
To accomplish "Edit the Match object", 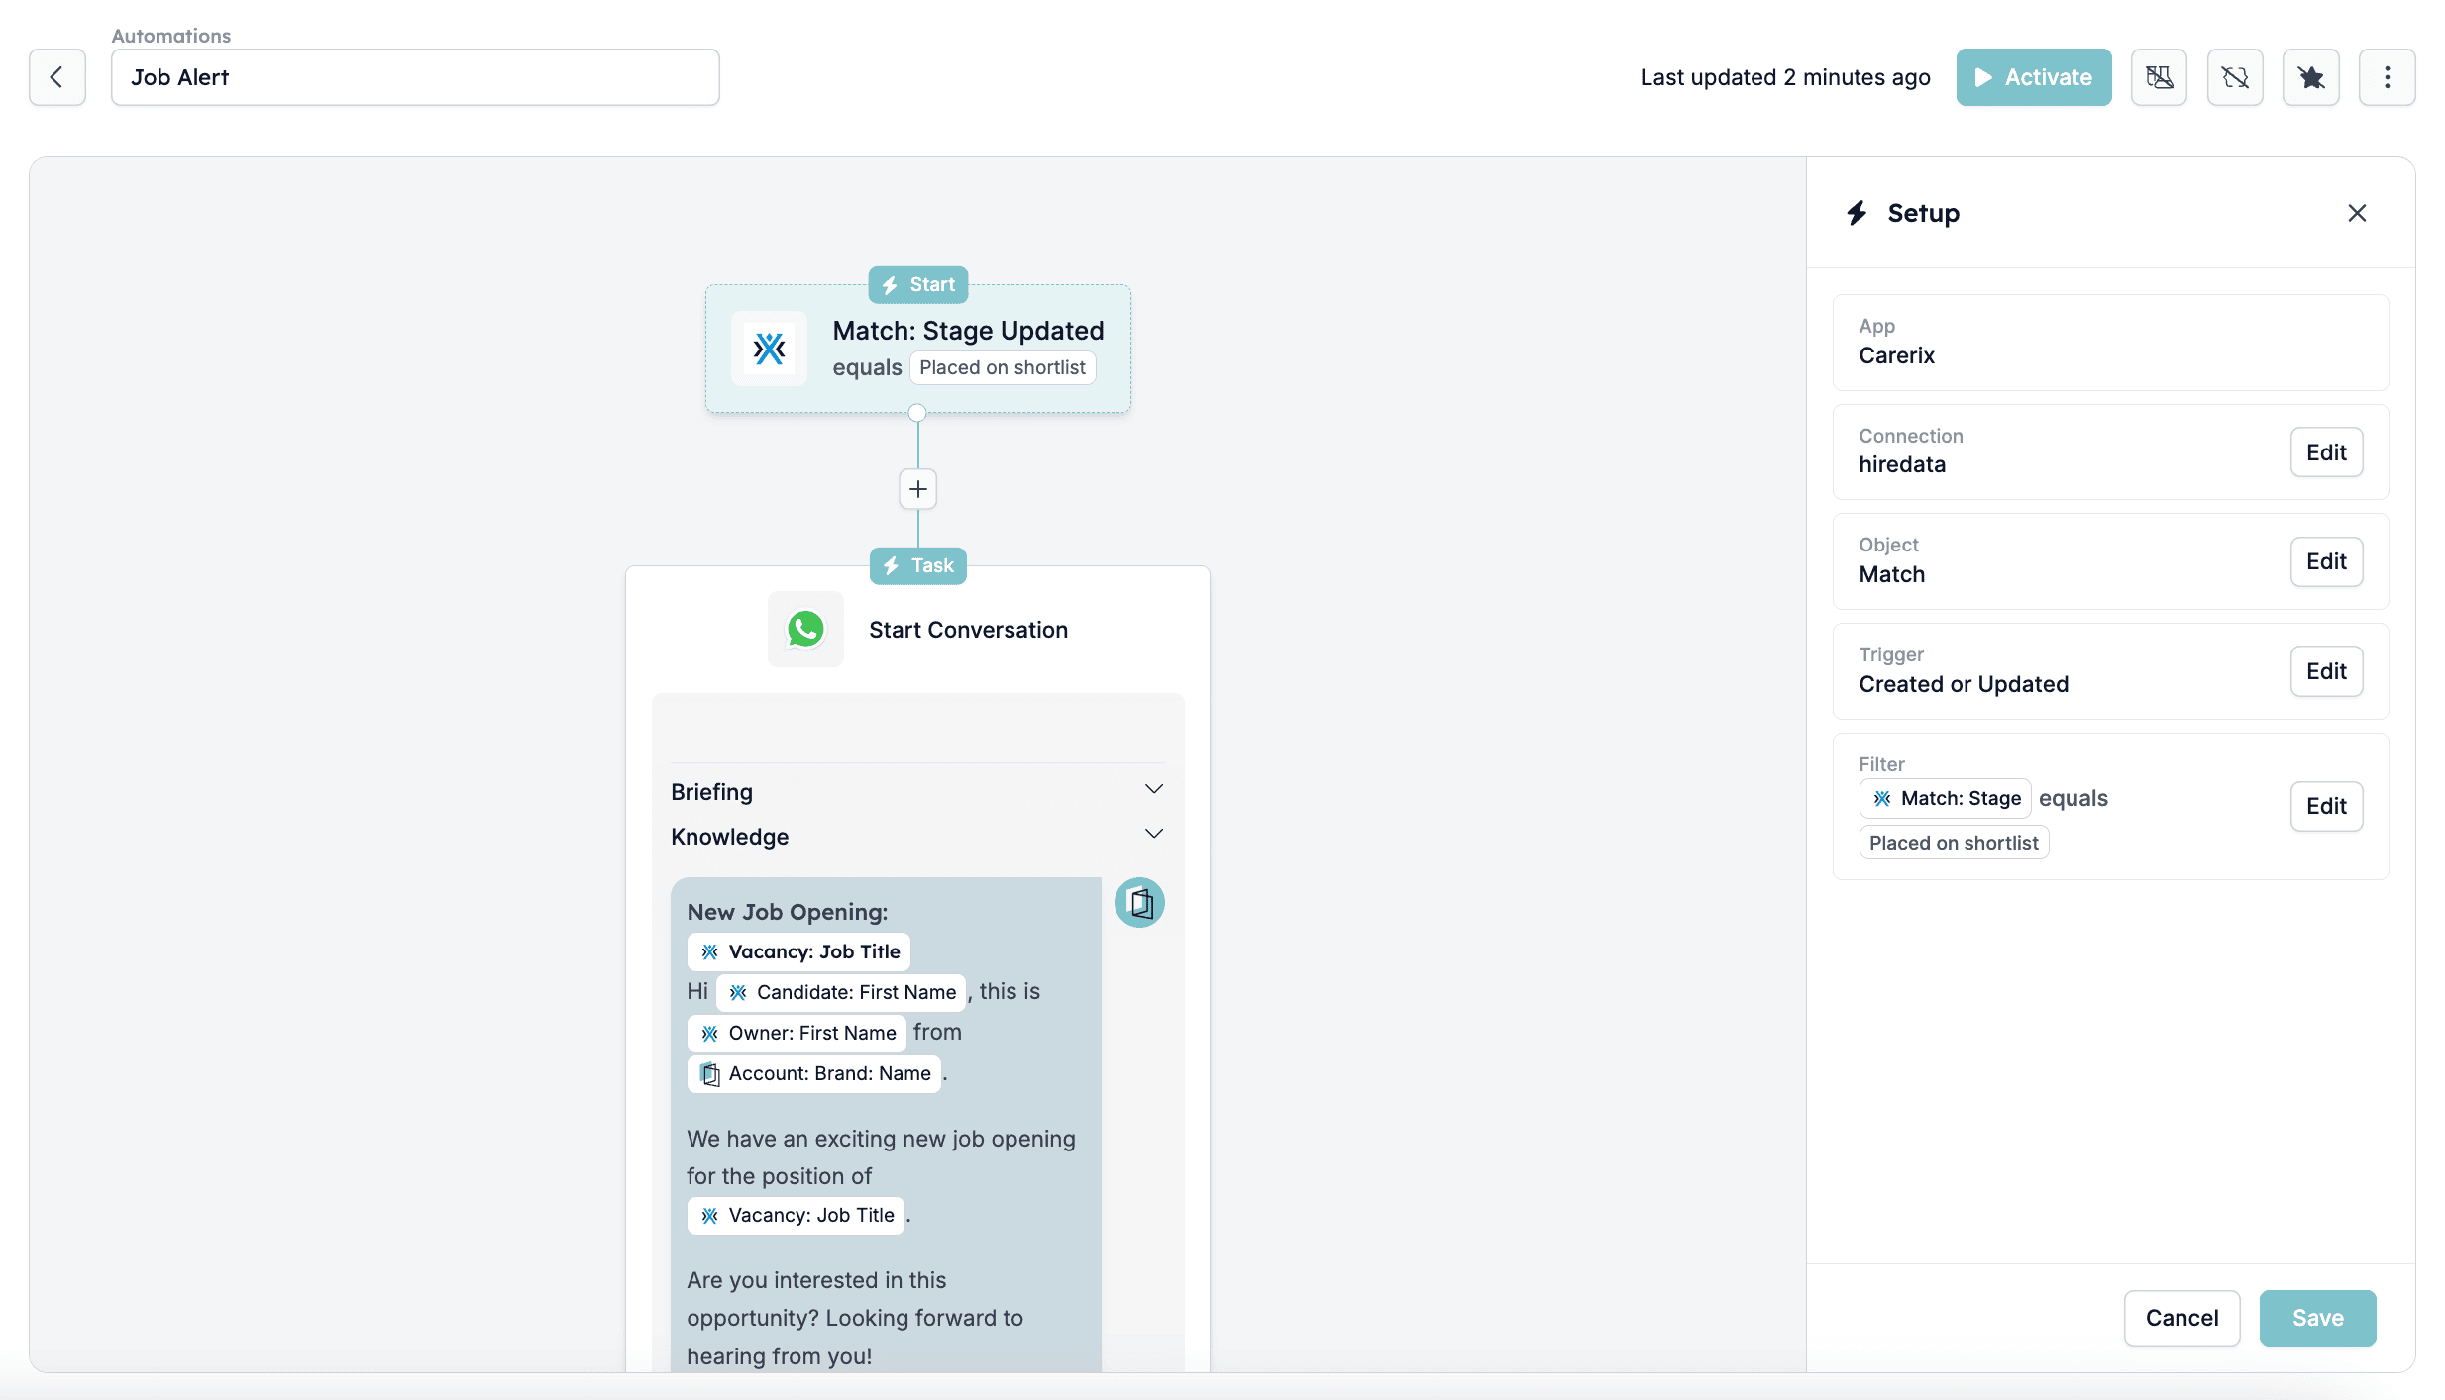I will point(2326,562).
